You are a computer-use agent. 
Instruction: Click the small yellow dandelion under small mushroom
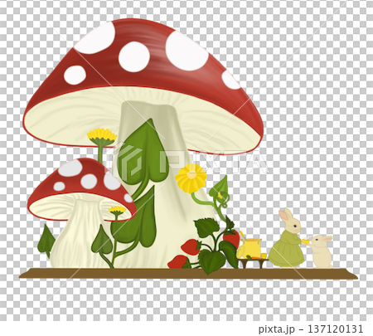point(117,210)
